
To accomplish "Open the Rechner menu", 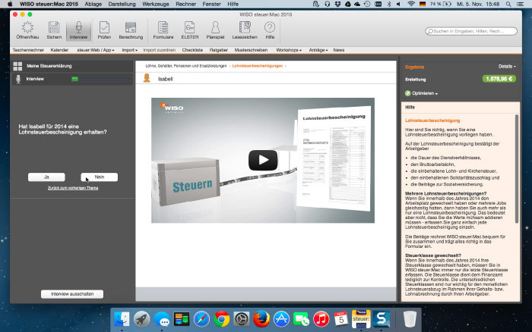I will 185,4.
